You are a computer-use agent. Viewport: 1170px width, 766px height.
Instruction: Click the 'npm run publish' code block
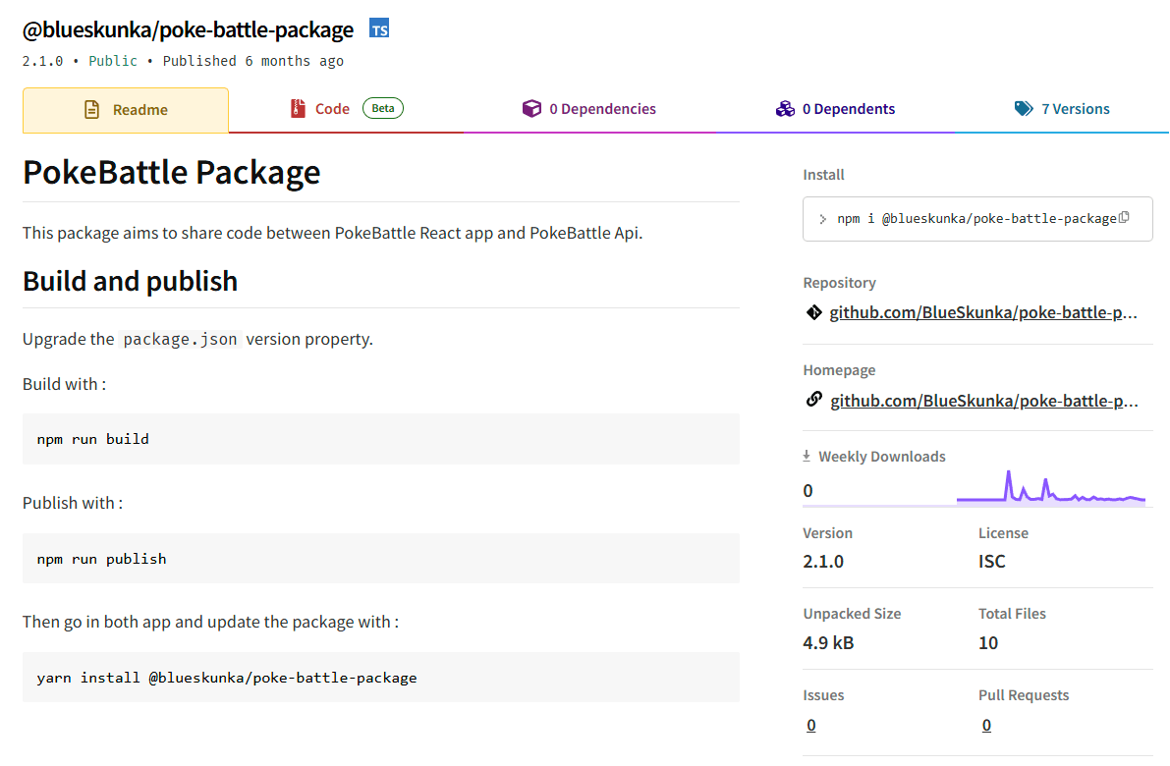coord(380,559)
